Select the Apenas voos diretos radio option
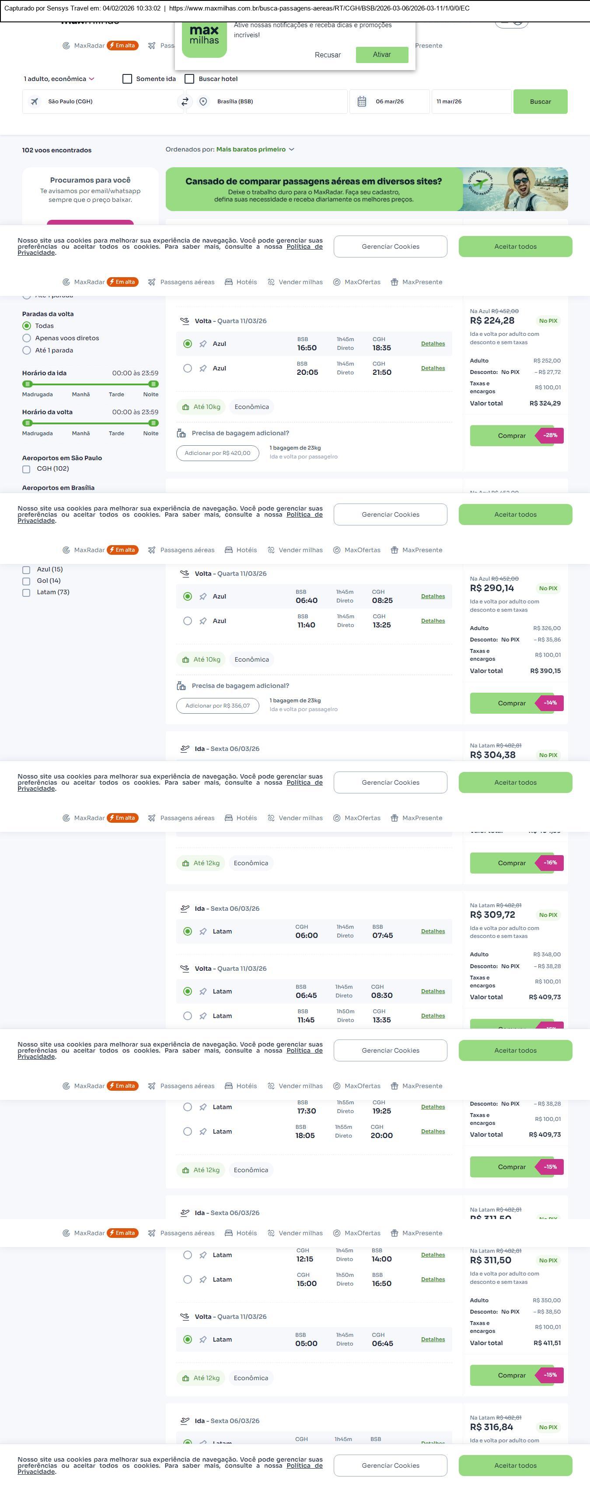590x1487 pixels. (x=27, y=338)
